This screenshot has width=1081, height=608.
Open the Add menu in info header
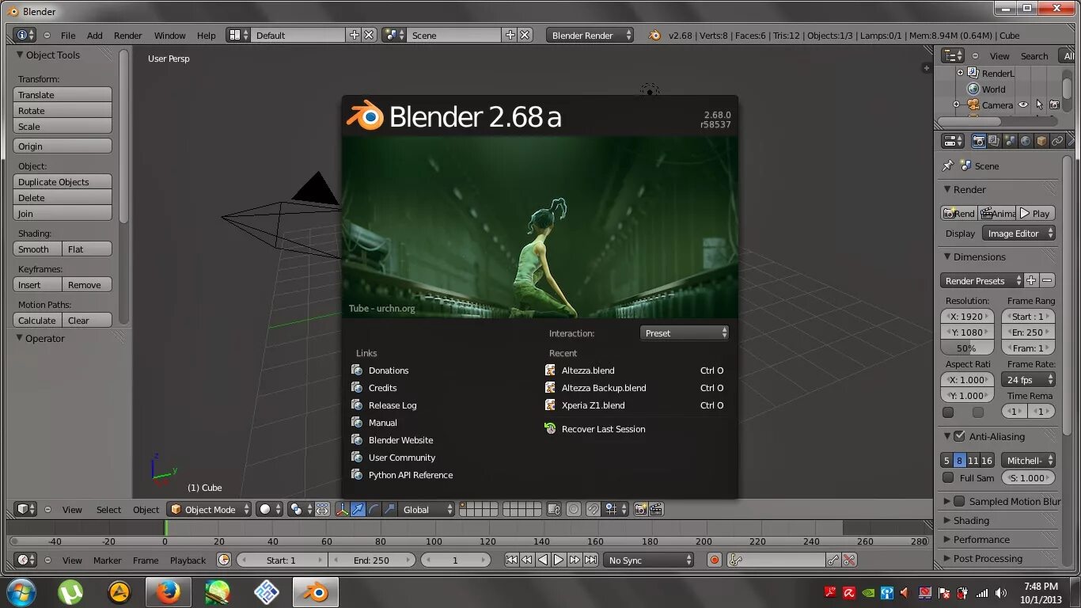tap(95, 36)
